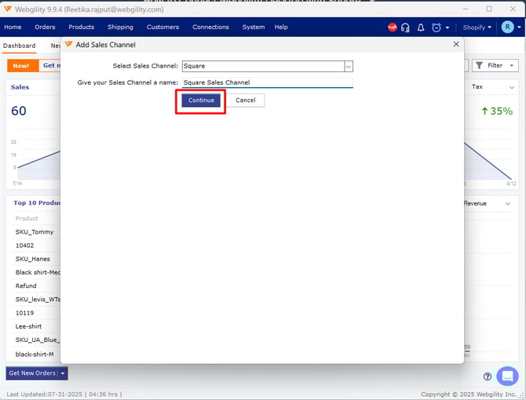Click the red activity pulse icon
This screenshot has height=400, width=526.
tap(393, 27)
